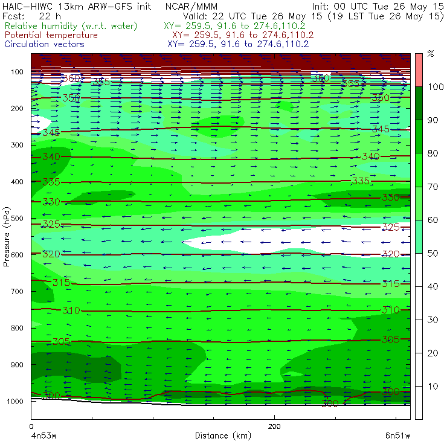Click the 'Init: 00 UTC Tue 26 May 15' text
The width and height of the screenshot is (447, 447).
point(378,7)
